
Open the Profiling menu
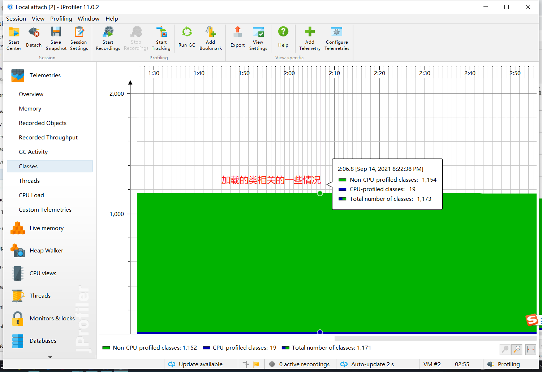pyautogui.click(x=61, y=18)
